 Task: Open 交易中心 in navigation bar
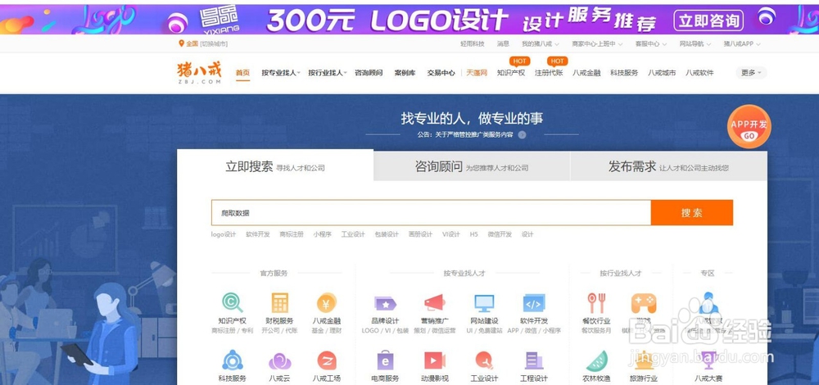441,73
